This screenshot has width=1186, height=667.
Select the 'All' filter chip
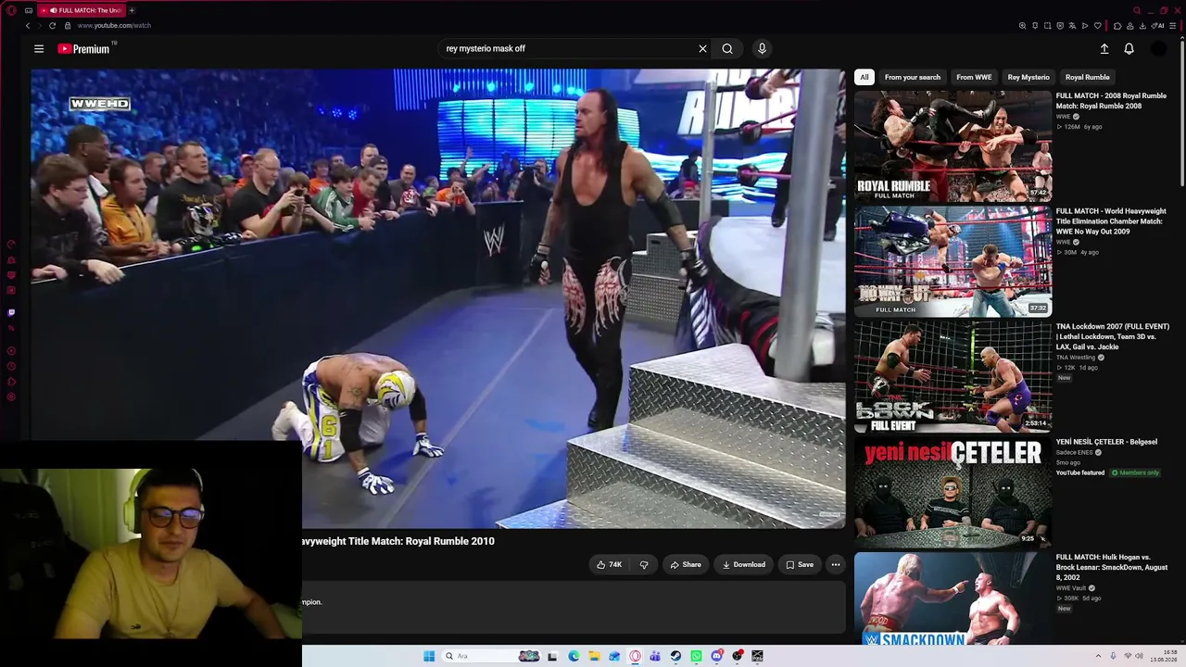pos(864,78)
